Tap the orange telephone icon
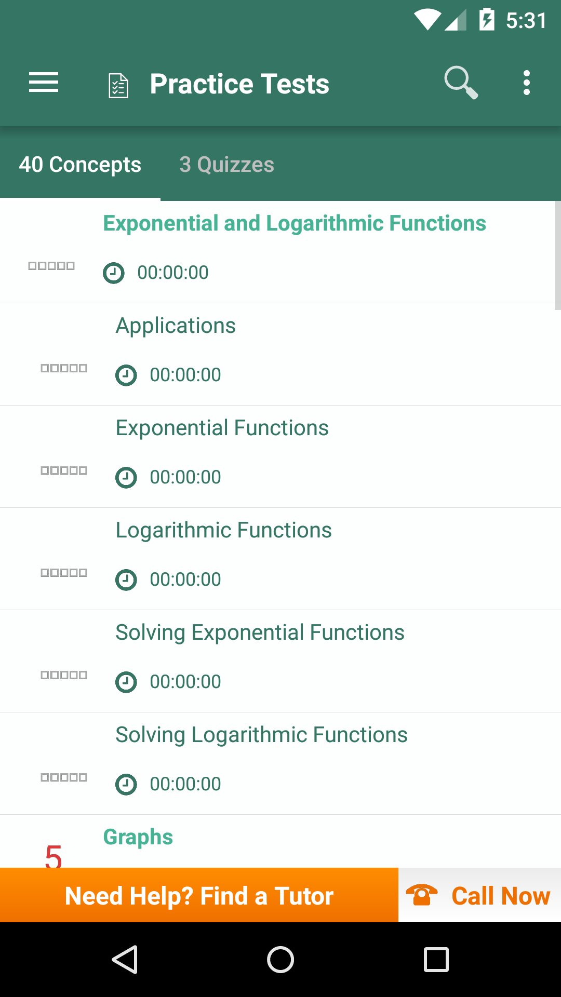 421,895
